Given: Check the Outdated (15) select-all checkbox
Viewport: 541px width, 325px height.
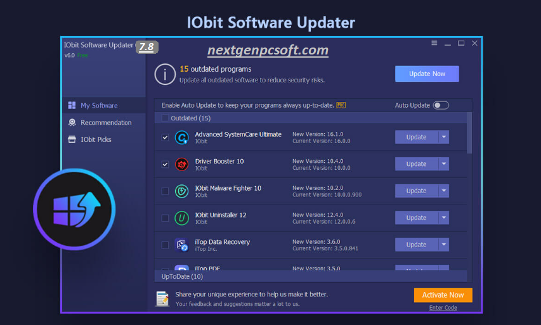Looking at the screenshot, I should click(x=165, y=118).
